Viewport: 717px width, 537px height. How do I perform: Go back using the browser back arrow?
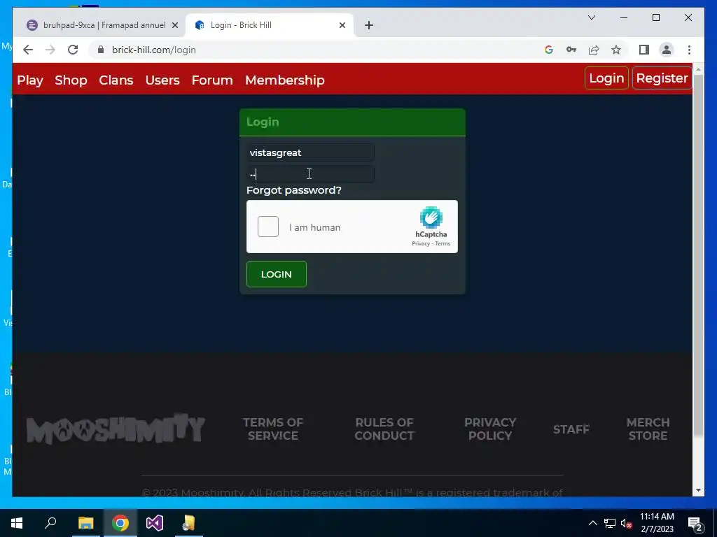(28, 50)
